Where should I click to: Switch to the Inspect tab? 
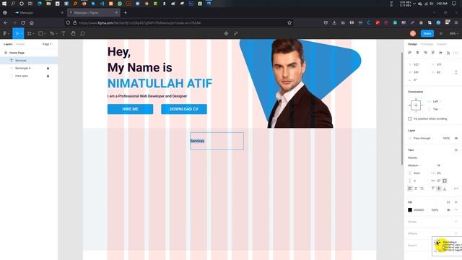(x=441, y=44)
